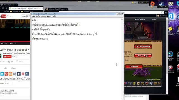This screenshot has height=100, width=179.
Task: Mute the YouTube video volume
Action: coord(6,44)
